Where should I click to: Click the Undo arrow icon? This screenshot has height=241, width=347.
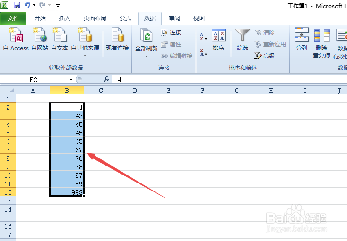point(27,5)
